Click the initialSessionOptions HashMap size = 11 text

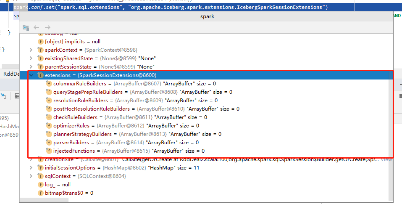pos(174,168)
